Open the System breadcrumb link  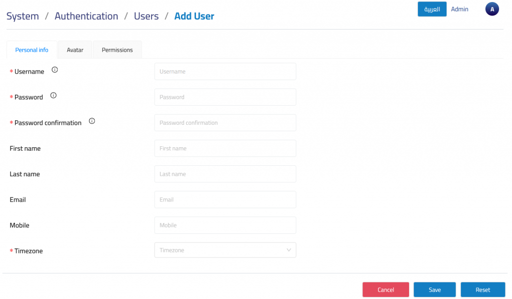coord(22,16)
